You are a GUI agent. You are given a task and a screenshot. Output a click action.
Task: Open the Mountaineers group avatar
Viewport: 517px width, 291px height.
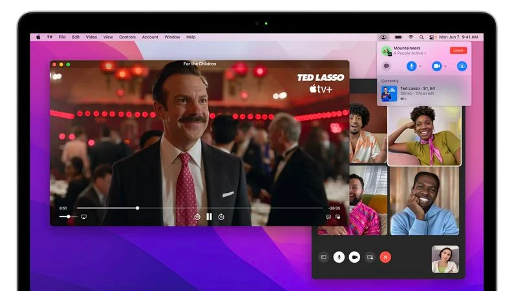pos(386,51)
